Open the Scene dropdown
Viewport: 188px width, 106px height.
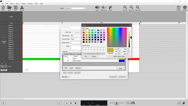[x=75, y=8]
